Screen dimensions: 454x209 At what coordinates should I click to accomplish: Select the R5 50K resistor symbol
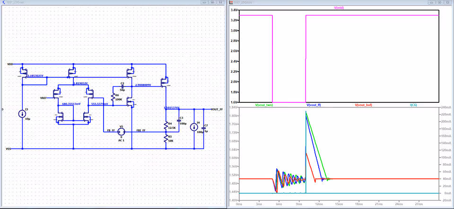[166, 139]
